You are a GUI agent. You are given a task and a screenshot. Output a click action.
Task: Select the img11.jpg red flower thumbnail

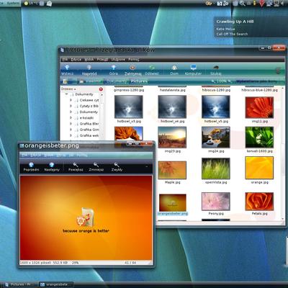[x=259, y=107]
